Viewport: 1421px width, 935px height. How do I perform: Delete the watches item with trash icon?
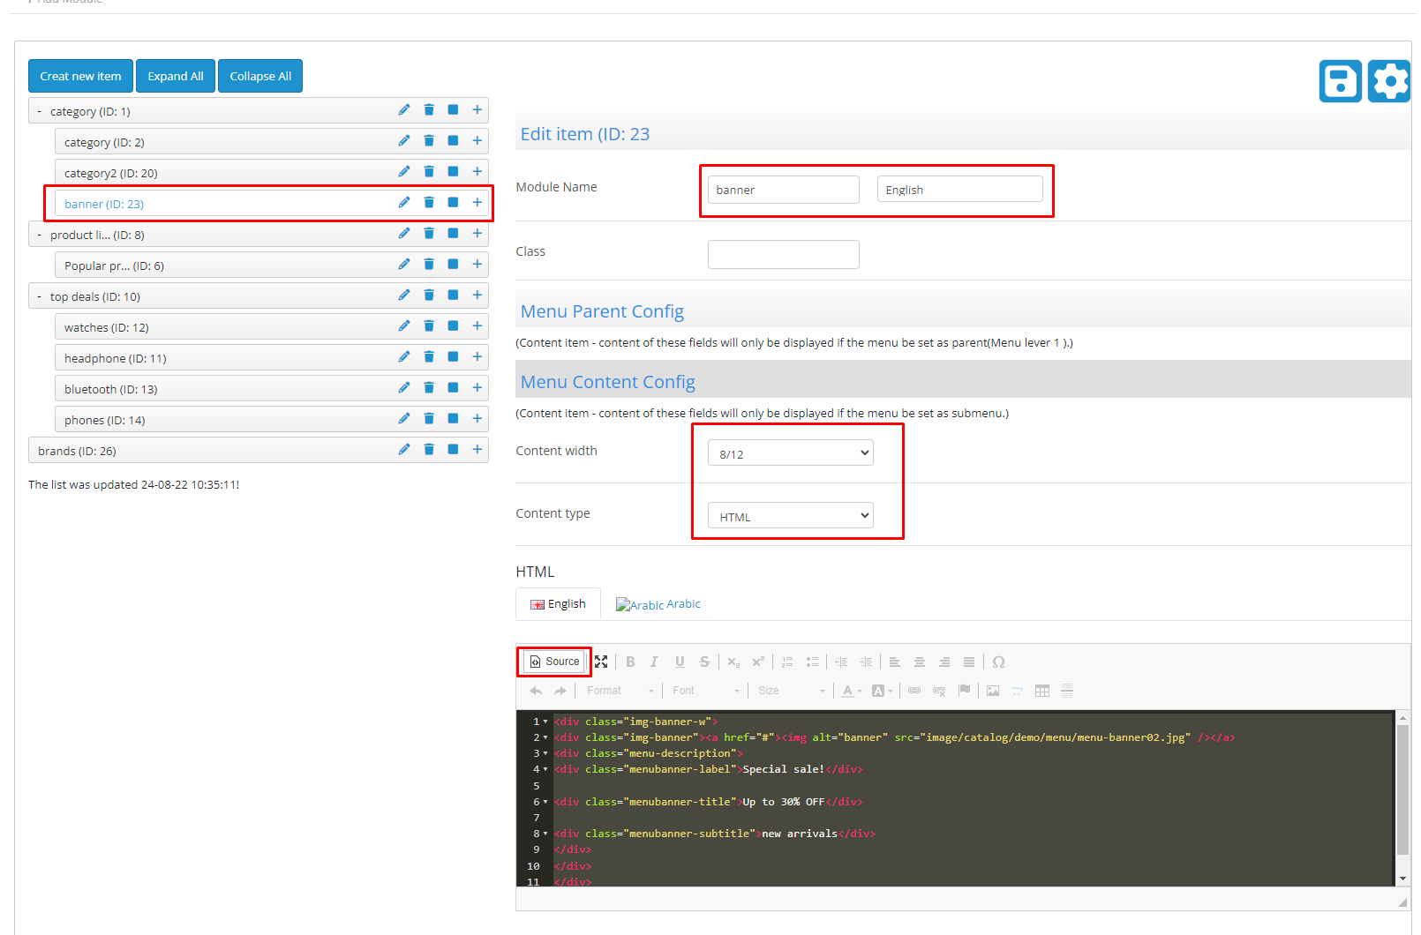(x=429, y=326)
